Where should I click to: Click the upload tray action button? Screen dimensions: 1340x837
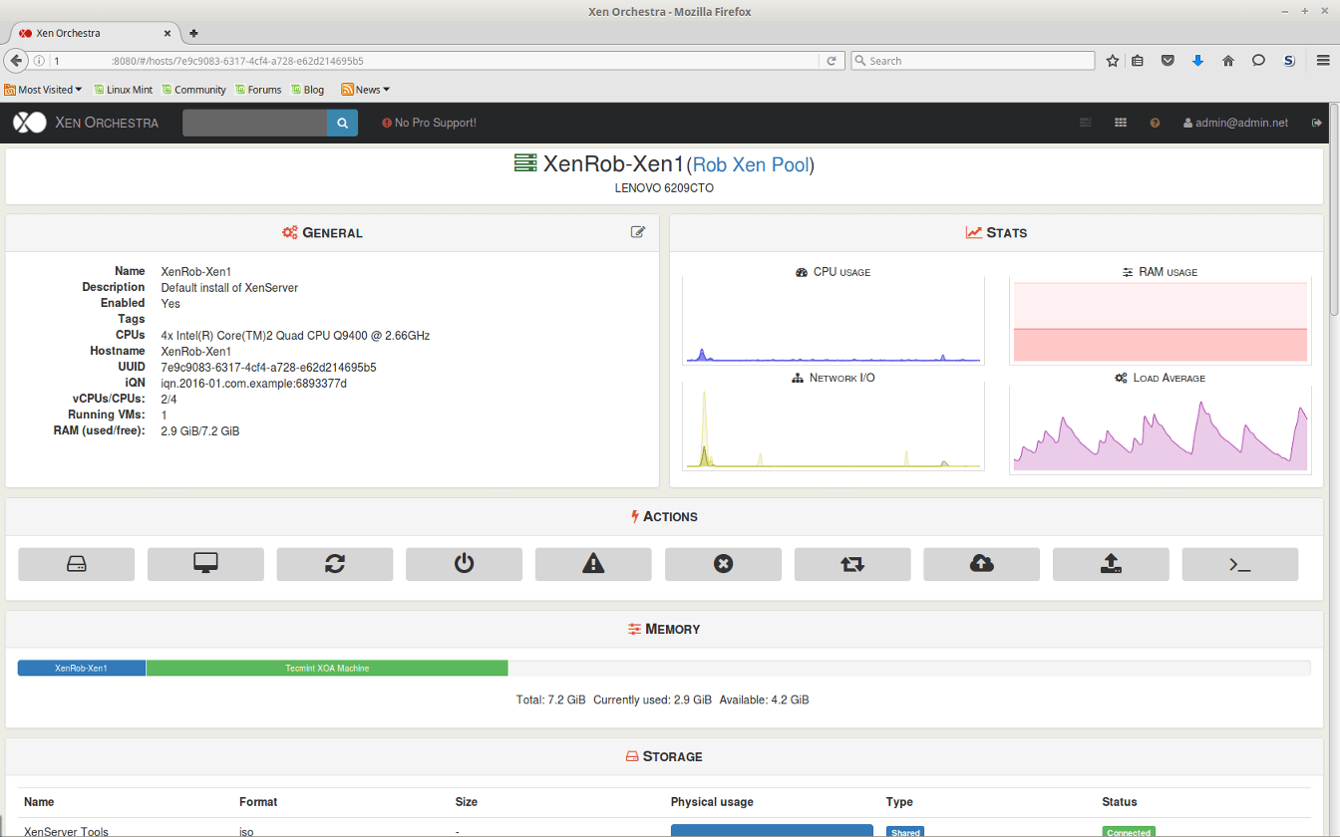pos(1111,564)
